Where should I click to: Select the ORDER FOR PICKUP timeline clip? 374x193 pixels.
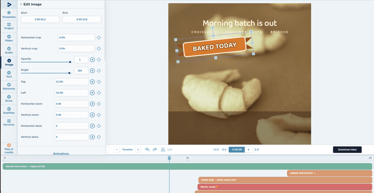pyautogui.click(x=329, y=173)
